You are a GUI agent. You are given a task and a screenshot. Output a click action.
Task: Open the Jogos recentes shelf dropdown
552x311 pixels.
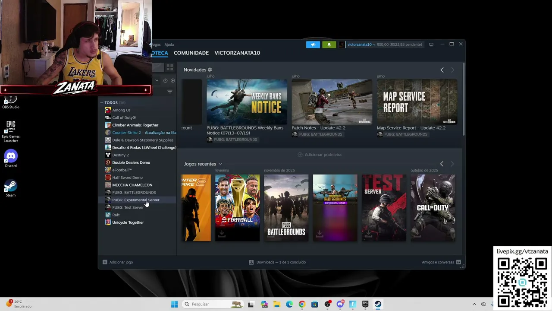(x=220, y=164)
